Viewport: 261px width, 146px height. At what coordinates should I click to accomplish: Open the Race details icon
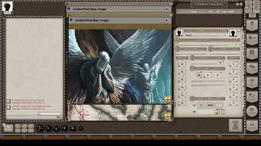210,49
